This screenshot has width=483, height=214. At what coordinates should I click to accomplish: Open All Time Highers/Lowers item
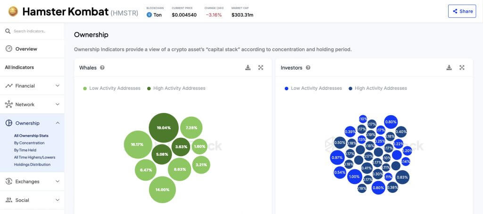point(34,157)
